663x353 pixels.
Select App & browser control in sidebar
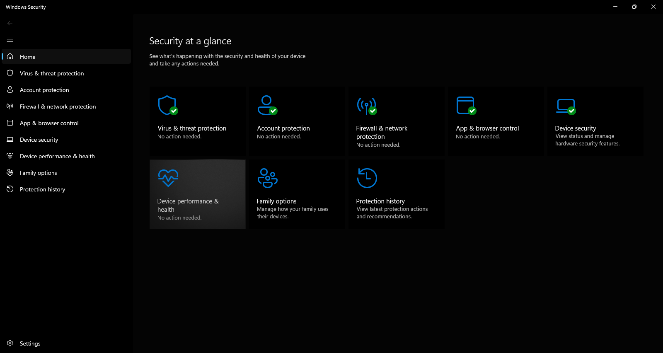66,123
